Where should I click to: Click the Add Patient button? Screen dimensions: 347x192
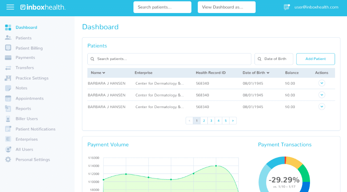[x=315, y=59]
